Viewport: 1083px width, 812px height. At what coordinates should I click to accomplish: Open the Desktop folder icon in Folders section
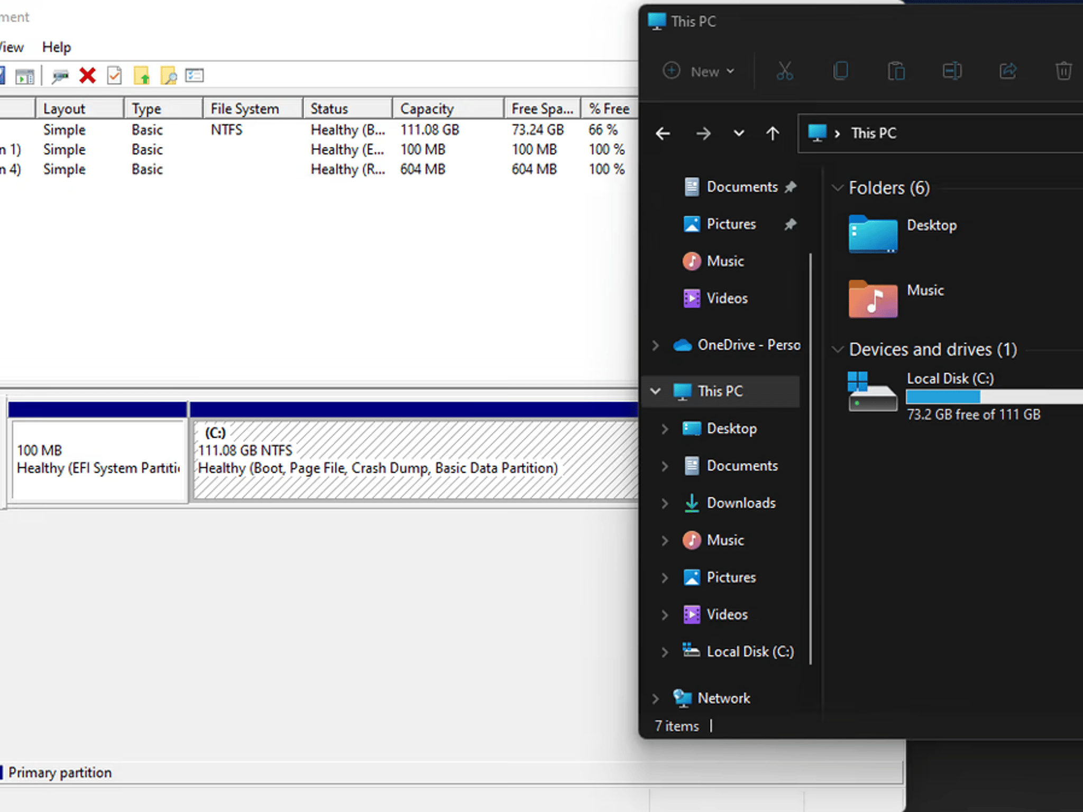tap(873, 234)
